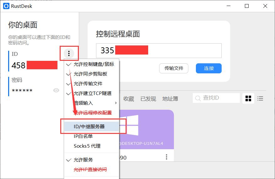Open the three-dot menu next to ID
Viewport: 275px width, 179px height.
click(69, 53)
